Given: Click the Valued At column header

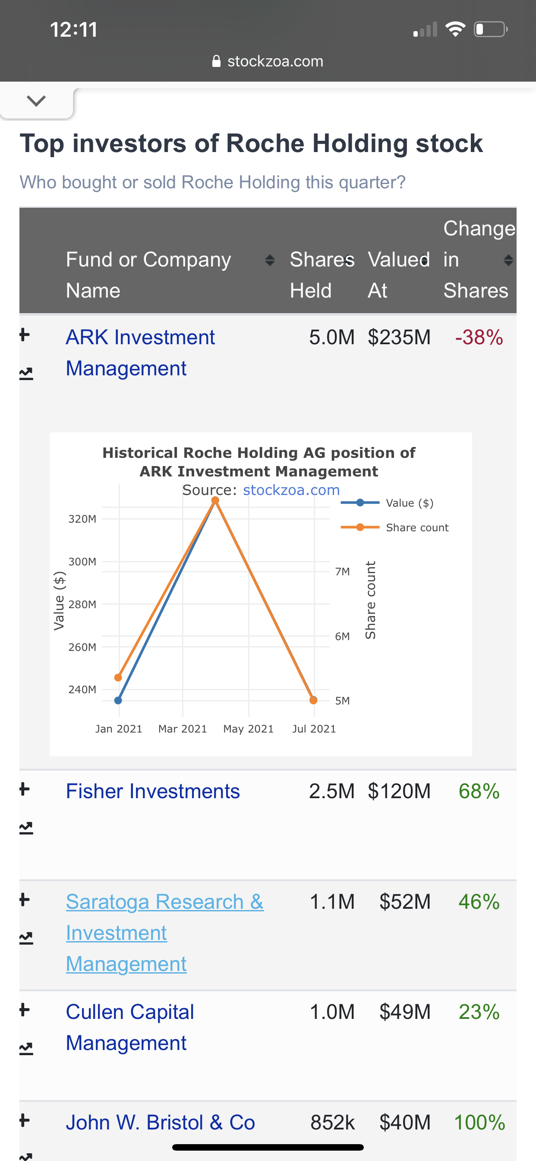Looking at the screenshot, I should (399, 275).
